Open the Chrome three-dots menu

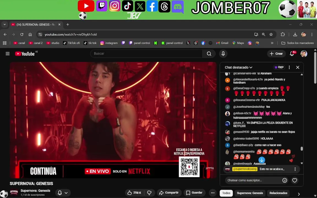pos(312,35)
